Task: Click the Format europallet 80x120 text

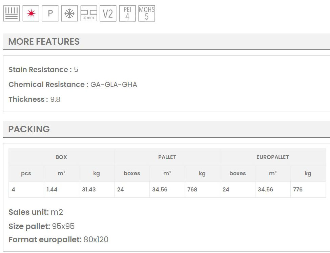Action: pyautogui.click(x=58, y=240)
